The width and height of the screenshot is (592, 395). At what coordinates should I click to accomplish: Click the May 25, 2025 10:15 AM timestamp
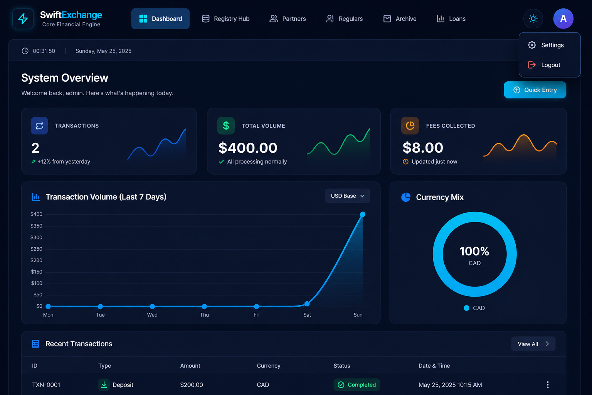pos(450,385)
